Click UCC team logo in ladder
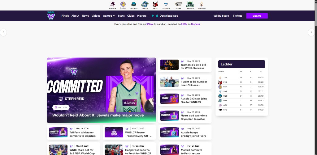This screenshot has height=155, width=317. tap(220, 96)
